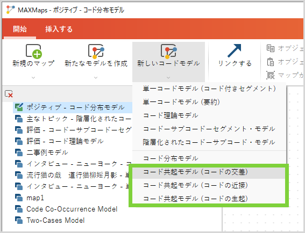Screen dimensions: 305x233
Task: Choose 単一コードモデル (要約) menu entry
Action: 209,102
